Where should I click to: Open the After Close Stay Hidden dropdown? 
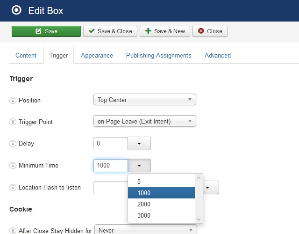(146, 229)
